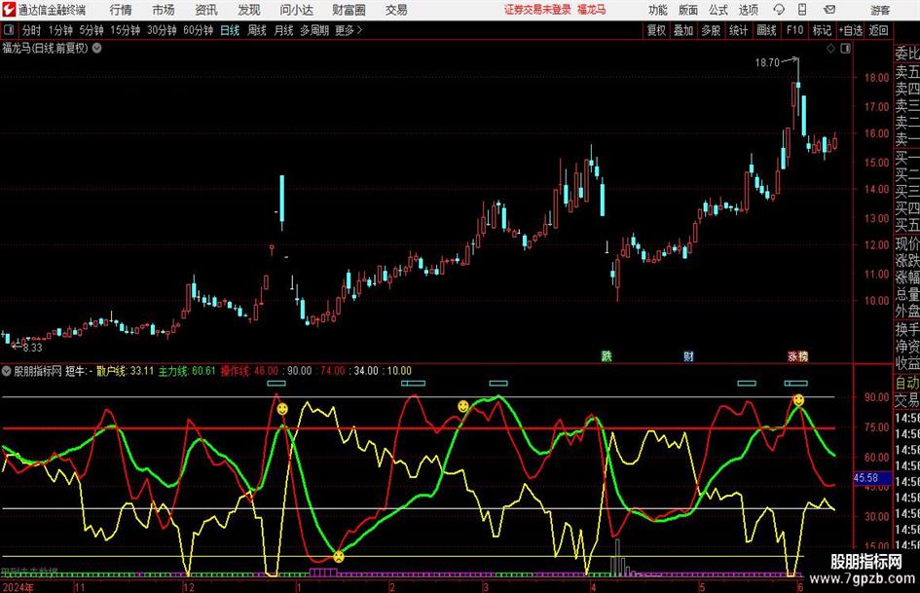The width and height of the screenshot is (920, 593).
Task: Toggle the right info panel icon above chart
Action: (845, 49)
